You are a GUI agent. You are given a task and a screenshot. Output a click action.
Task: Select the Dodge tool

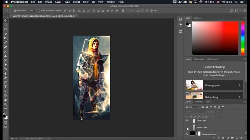tap(5, 78)
